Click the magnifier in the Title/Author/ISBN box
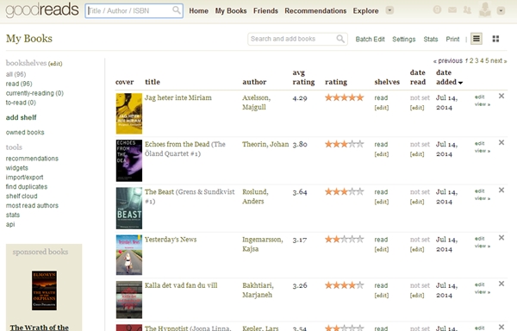 point(177,10)
